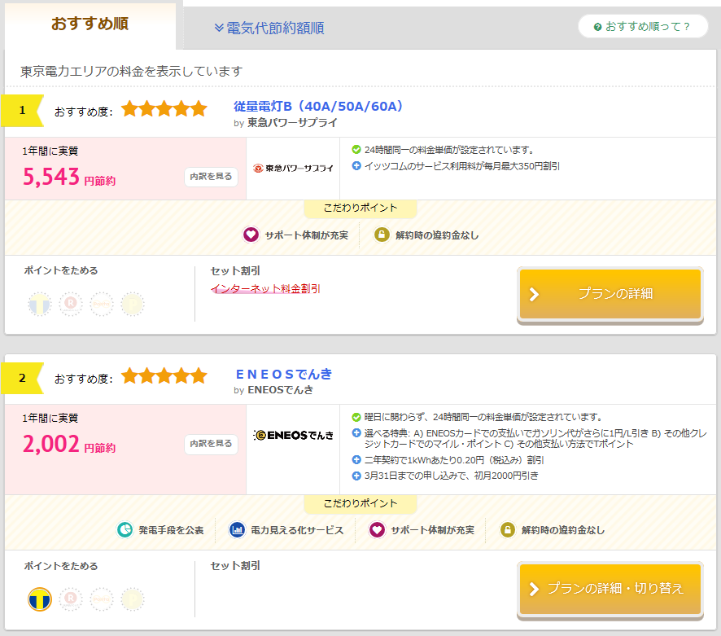Click the 東急パワーサプライ company logo
This screenshot has width=721, height=636.
click(293, 169)
